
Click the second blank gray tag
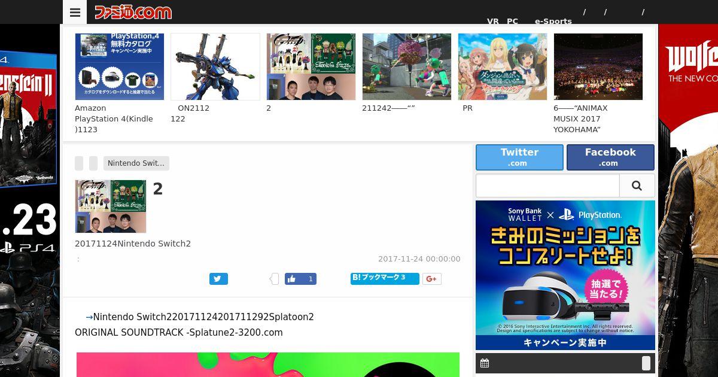pyautogui.click(x=93, y=163)
